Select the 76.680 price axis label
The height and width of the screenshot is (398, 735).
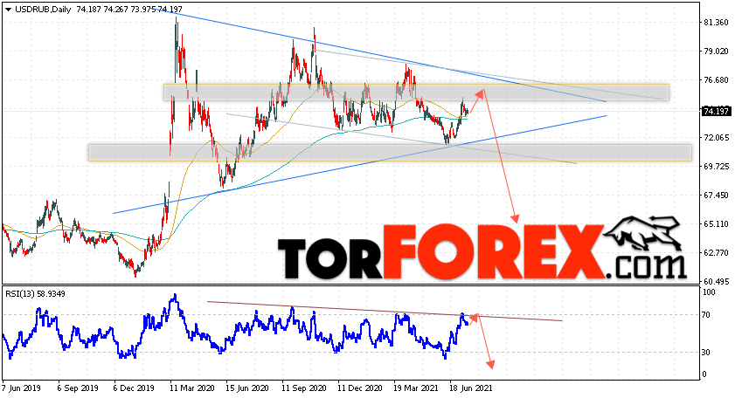pos(716,80)
